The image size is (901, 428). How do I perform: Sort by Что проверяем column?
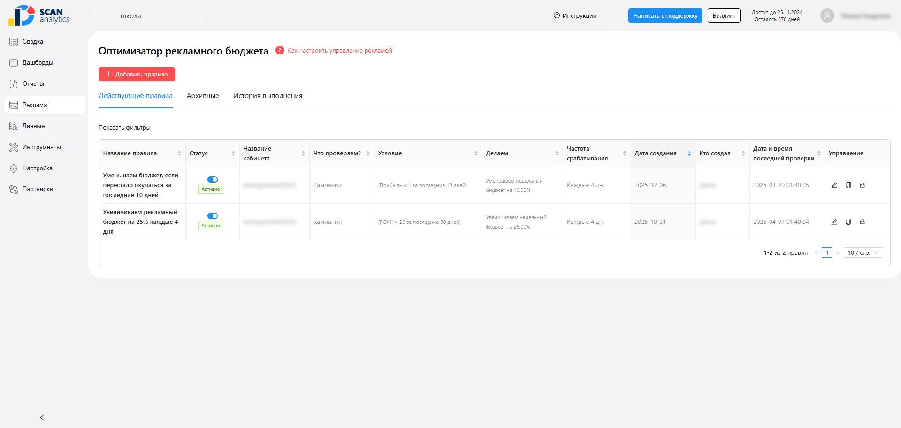tap(368, 153)
